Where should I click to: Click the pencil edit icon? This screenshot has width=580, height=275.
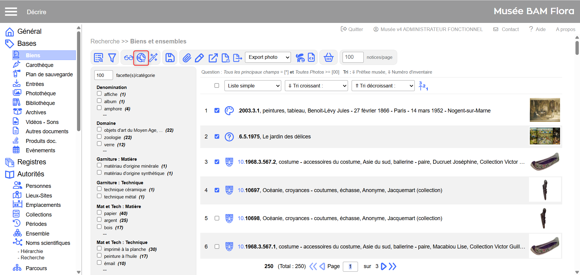(199, 58)
